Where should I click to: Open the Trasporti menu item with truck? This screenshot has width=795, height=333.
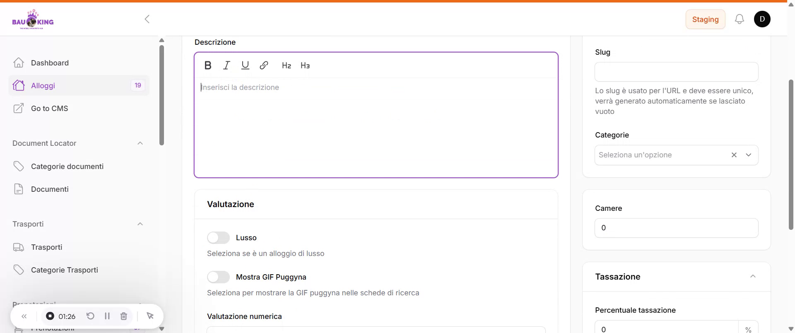point(79,247)
